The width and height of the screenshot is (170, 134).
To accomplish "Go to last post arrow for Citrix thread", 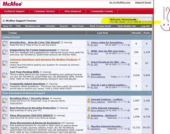I will tap(129, 110).
